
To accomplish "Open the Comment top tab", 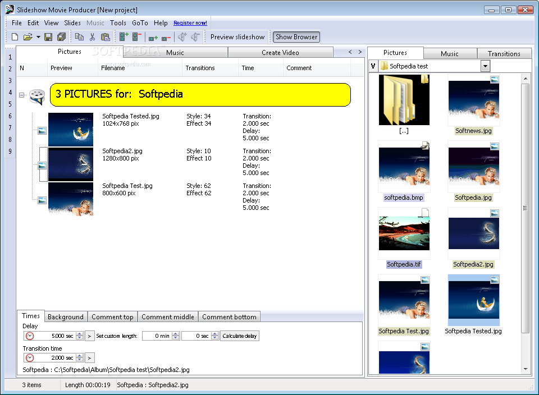I will (x=112, y=316).
